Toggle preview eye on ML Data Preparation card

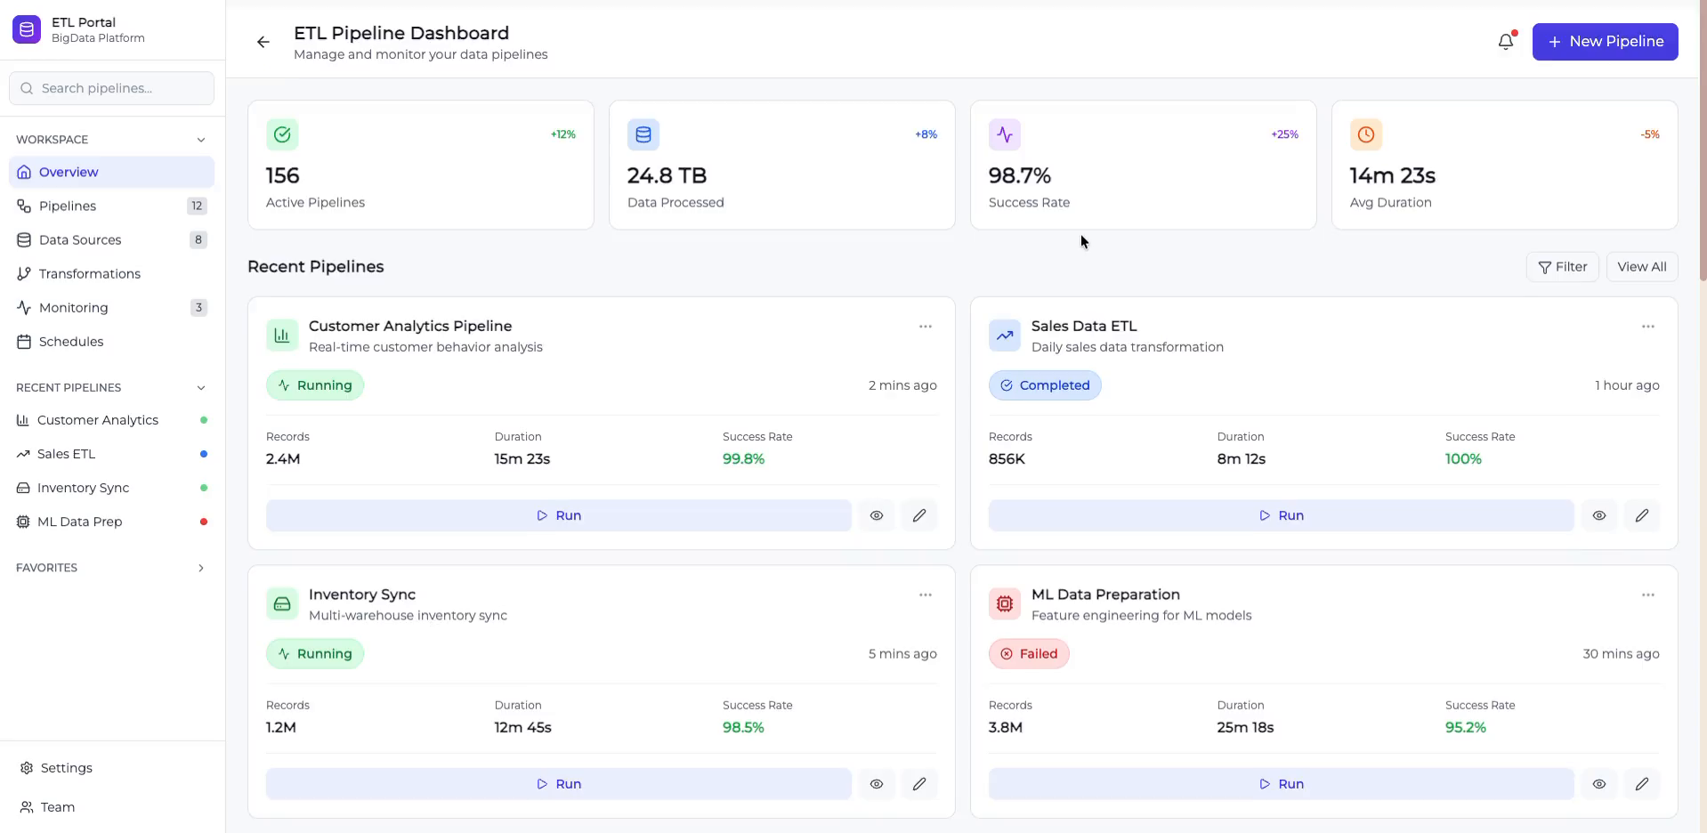(x=1598, y=784)
